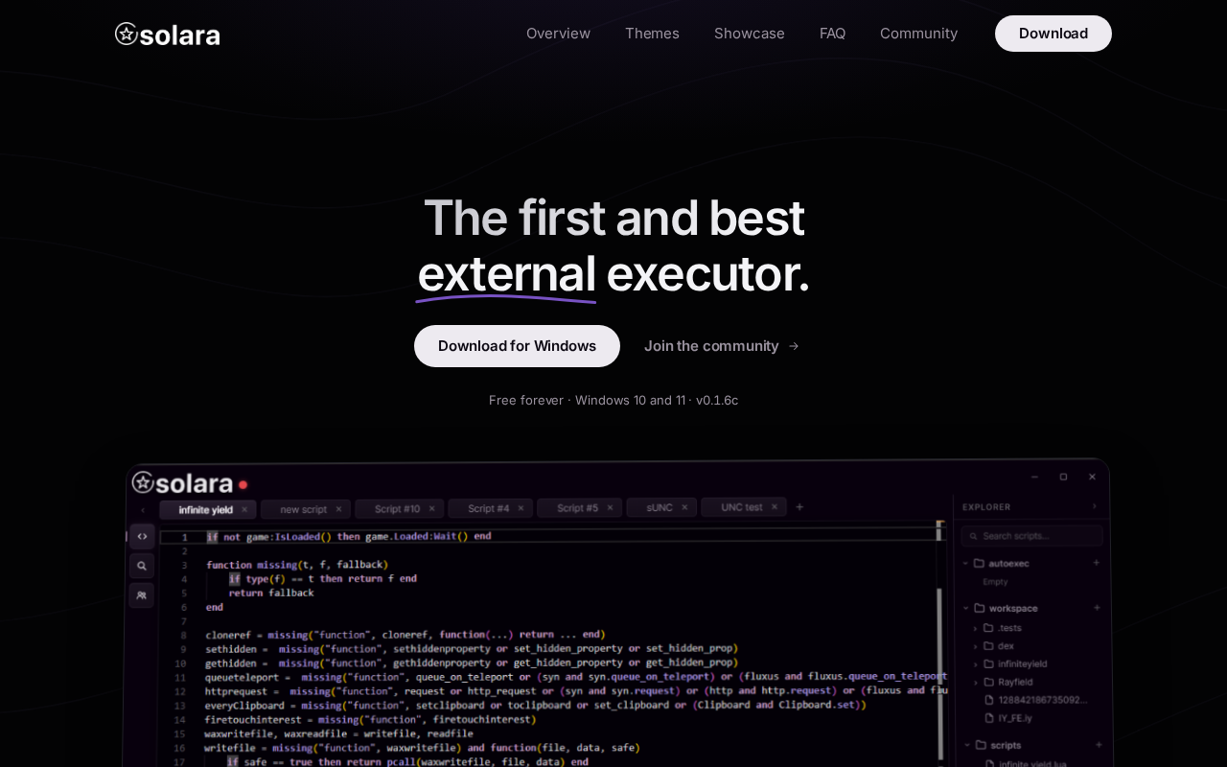This screenshot has height=767, width=1227.
Task: Click the Download button in the header
Action: 1053,34
